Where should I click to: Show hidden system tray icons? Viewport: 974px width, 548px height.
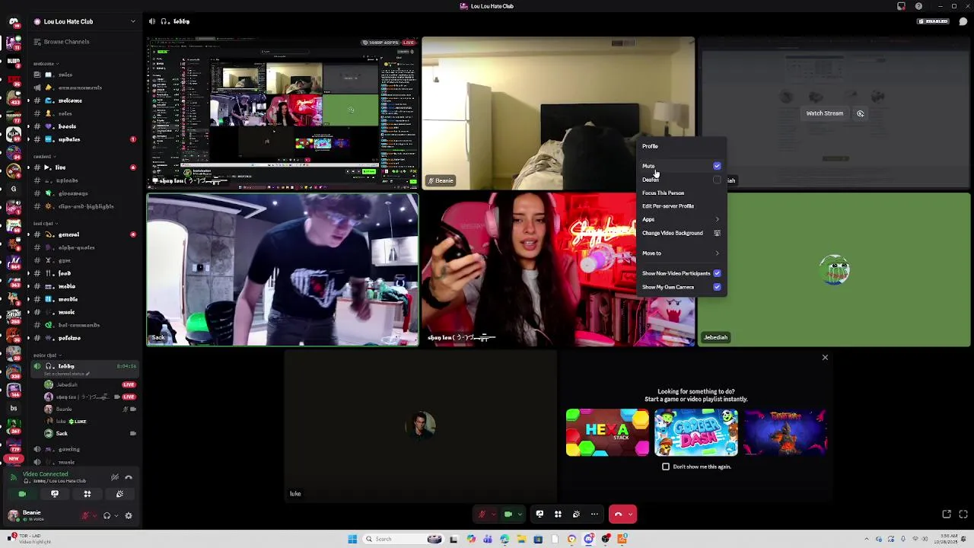[866, 539]
